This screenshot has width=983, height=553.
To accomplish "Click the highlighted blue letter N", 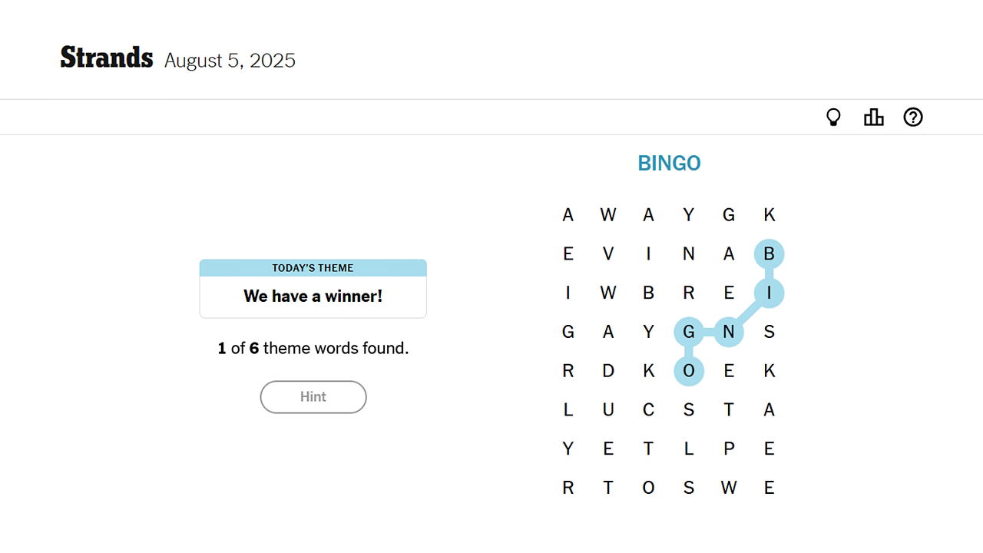I will [729, 332].
